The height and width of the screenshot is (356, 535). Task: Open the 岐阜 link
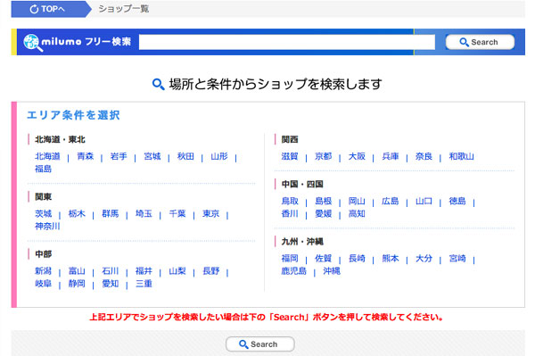pos(44,284)
